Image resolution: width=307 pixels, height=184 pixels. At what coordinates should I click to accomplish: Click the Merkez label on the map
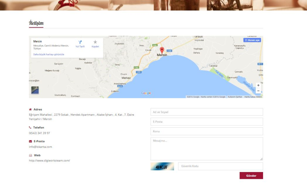pos(126,78)
